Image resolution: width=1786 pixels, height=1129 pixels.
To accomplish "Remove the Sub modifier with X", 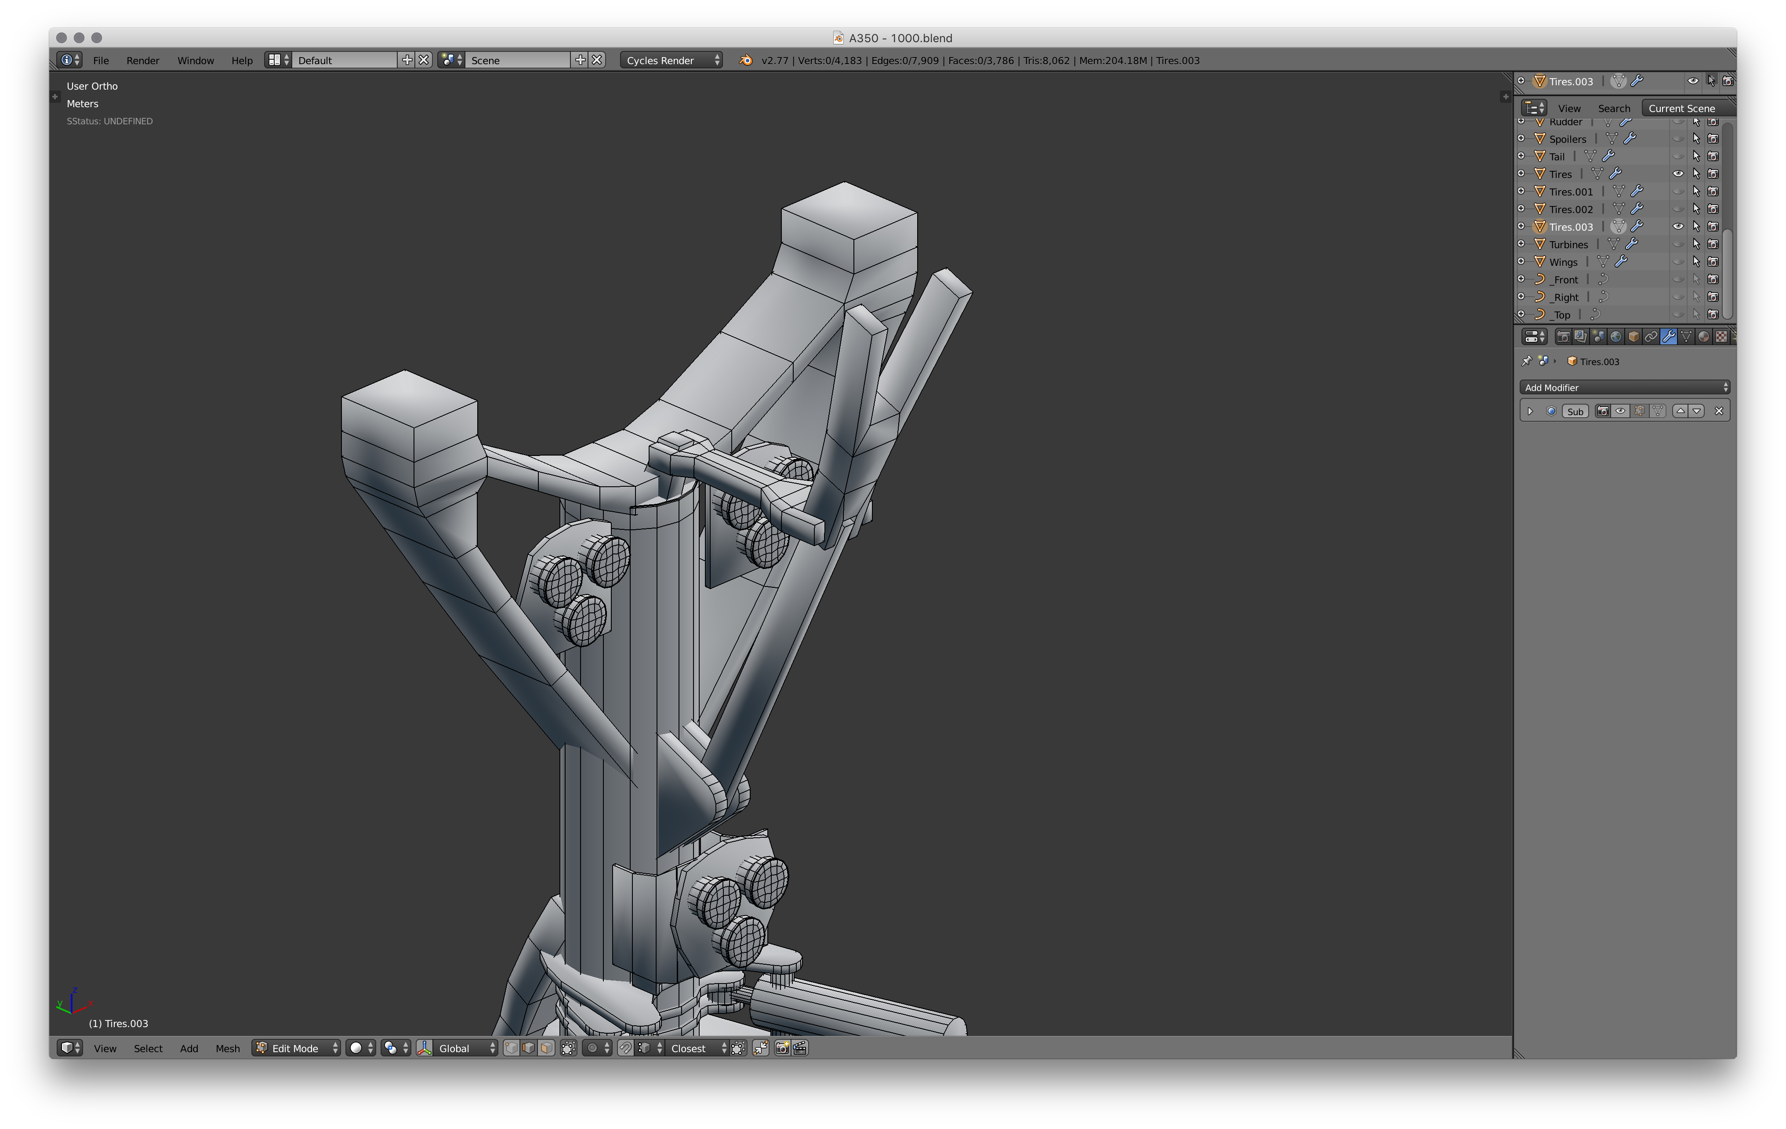I will point(1719,411).
